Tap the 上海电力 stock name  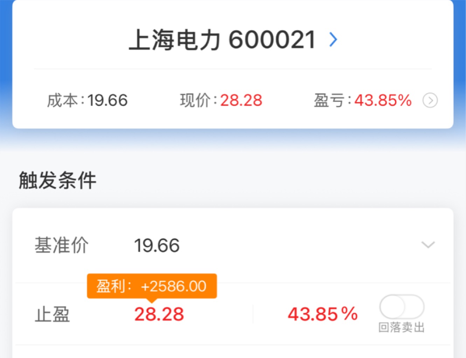(175, 40)
